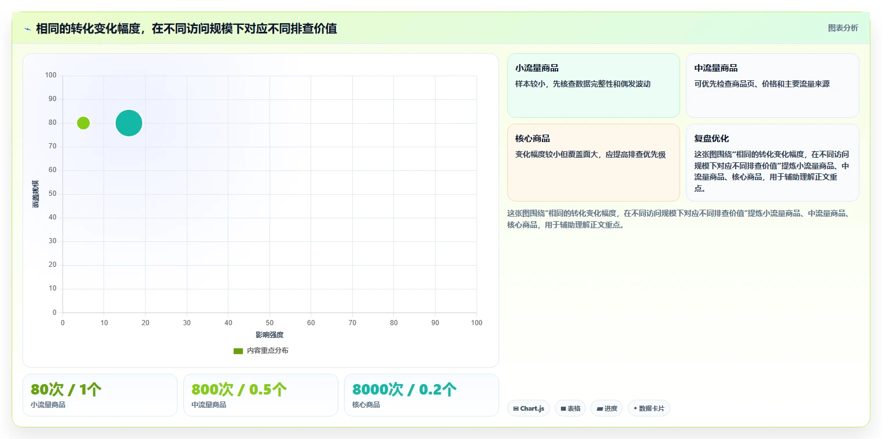Open the 小流量商品 info card
This screenshot has height=439, width=882.
593,85
